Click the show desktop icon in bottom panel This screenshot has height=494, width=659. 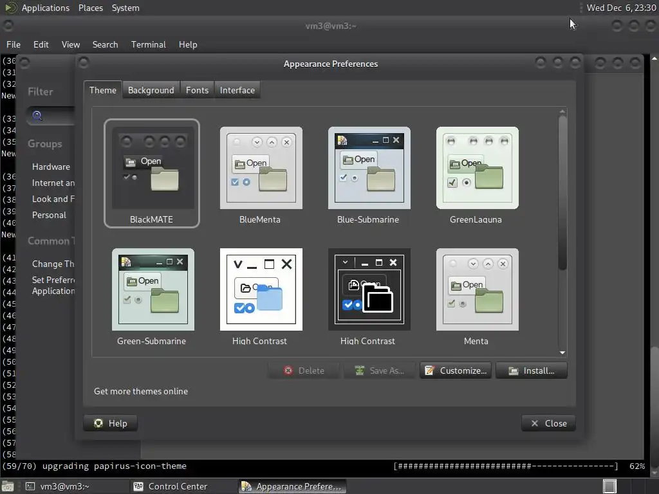pos(8,486)
